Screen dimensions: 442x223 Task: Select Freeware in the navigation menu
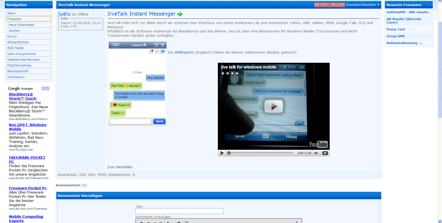(29, 19)
